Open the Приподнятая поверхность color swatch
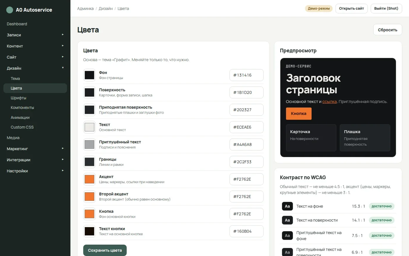The image size is (409, 256). [x=89, y=110]
